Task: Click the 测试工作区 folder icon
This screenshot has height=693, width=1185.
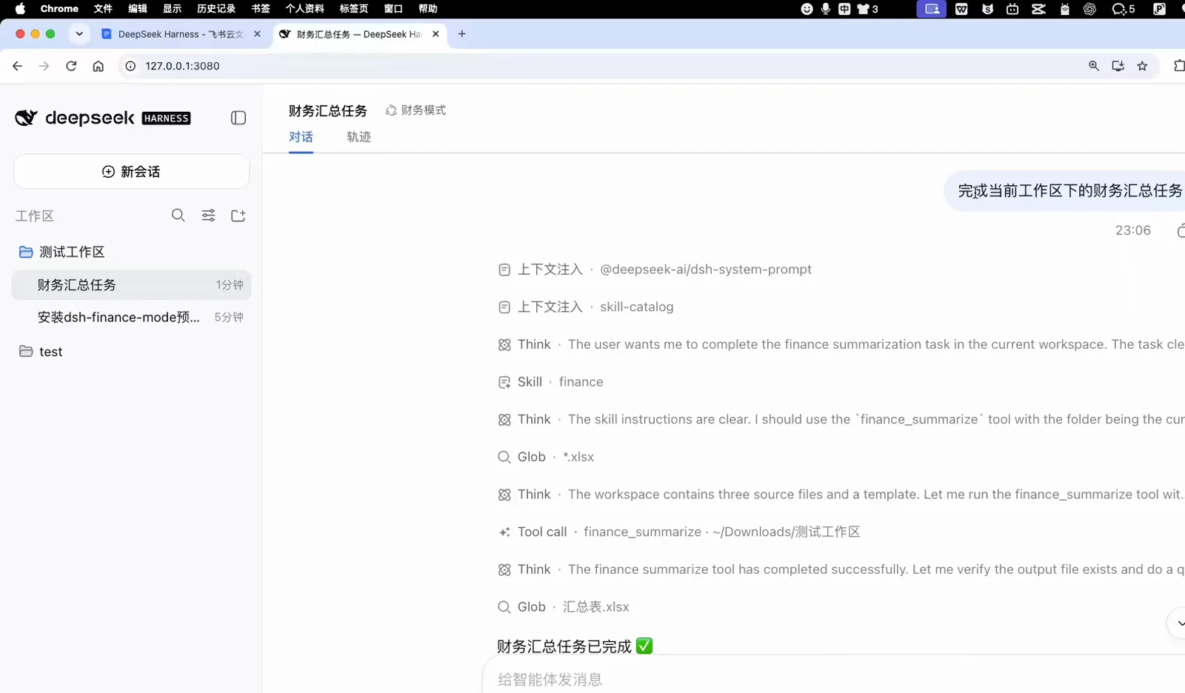Action: point(26,252)
